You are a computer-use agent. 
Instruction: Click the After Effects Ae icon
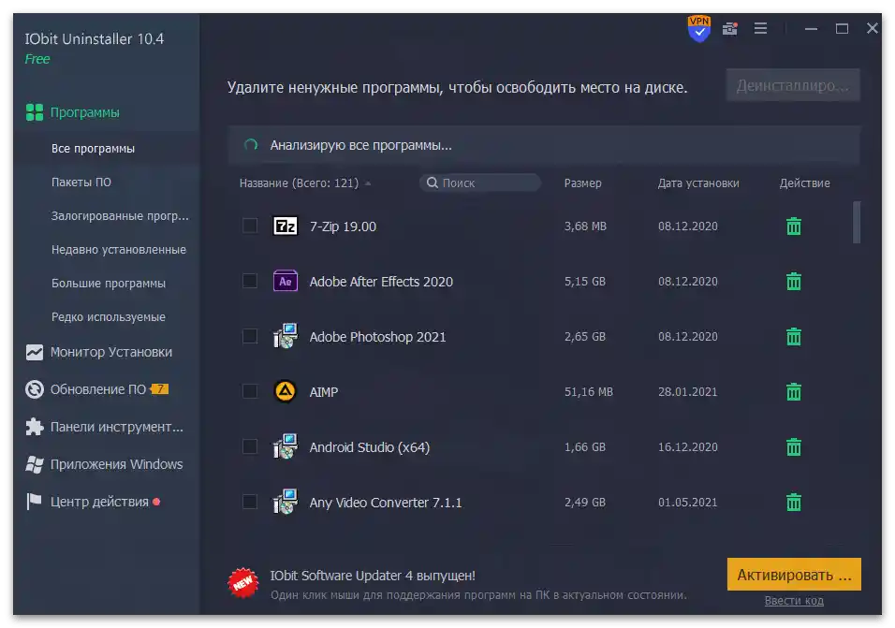285,281
